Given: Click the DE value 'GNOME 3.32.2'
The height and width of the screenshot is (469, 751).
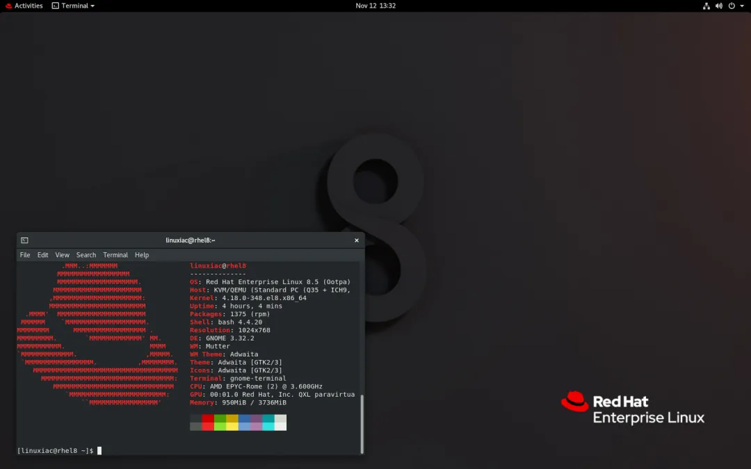Looking at the screenshot, I should [230, 338].
